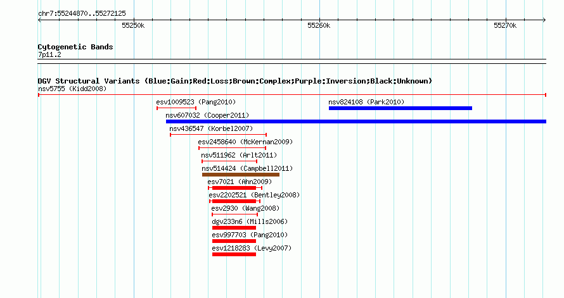Select esv7021 (Ahn2009) label
Screen dimensions: 564x298
(240, 182)
